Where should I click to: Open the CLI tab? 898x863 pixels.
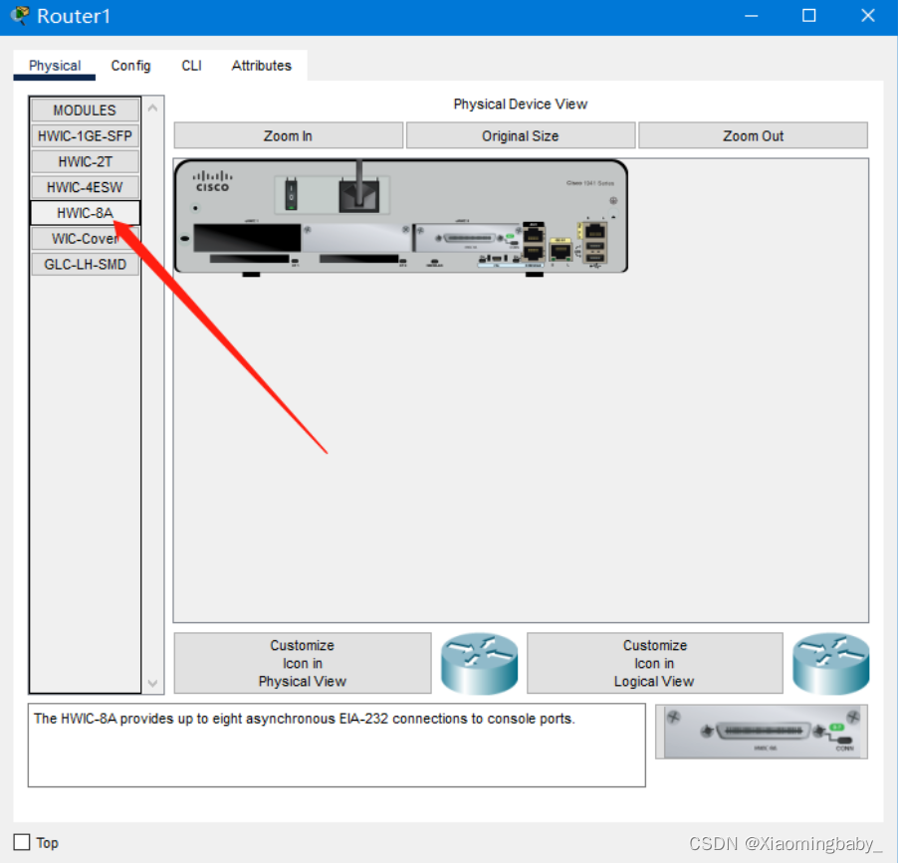191,66
